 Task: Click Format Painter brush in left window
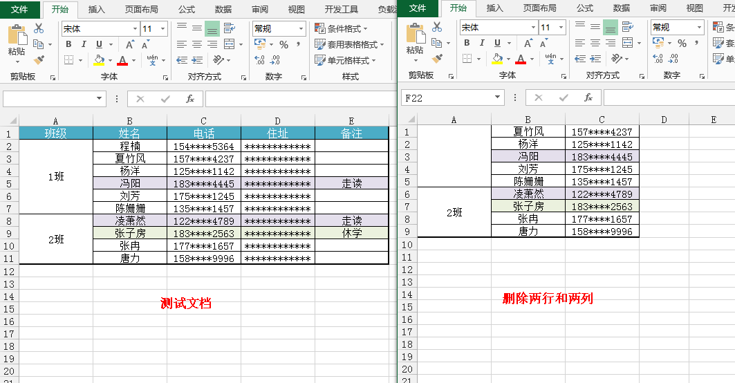39,60
